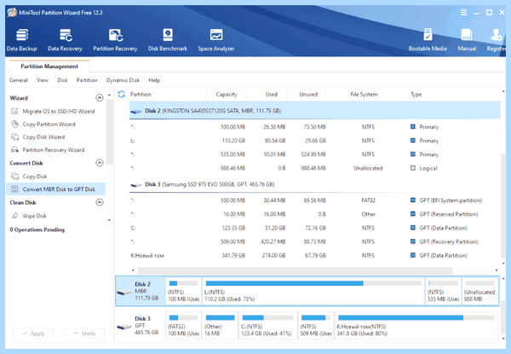Select C:(NTFS) 123.4 GB block in disk map

click(x=268, y=325)
